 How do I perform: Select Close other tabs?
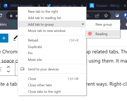pyautogui.click(x=52, y=85)
